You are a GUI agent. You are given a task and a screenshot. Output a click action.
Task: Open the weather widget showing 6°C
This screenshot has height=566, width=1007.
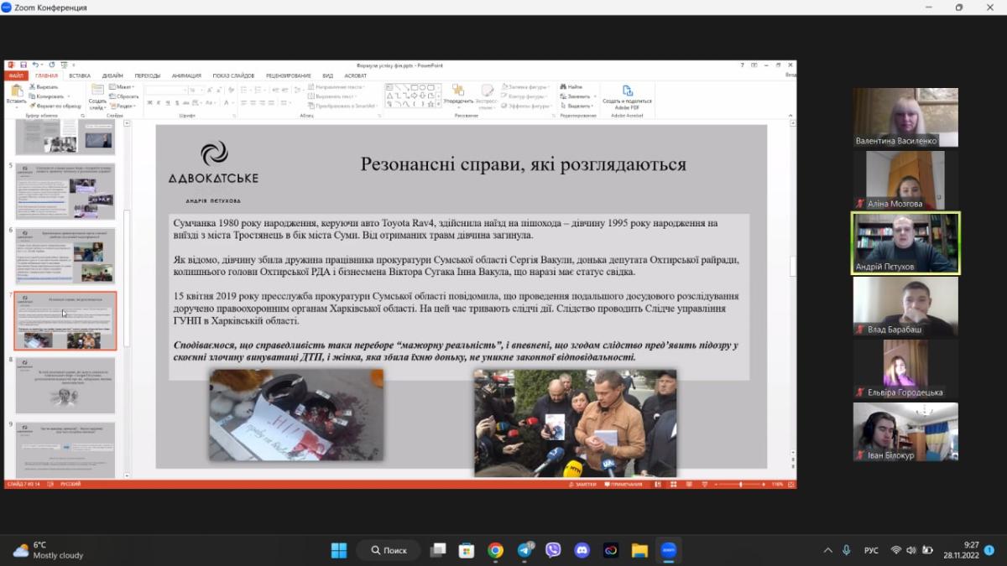49,550
